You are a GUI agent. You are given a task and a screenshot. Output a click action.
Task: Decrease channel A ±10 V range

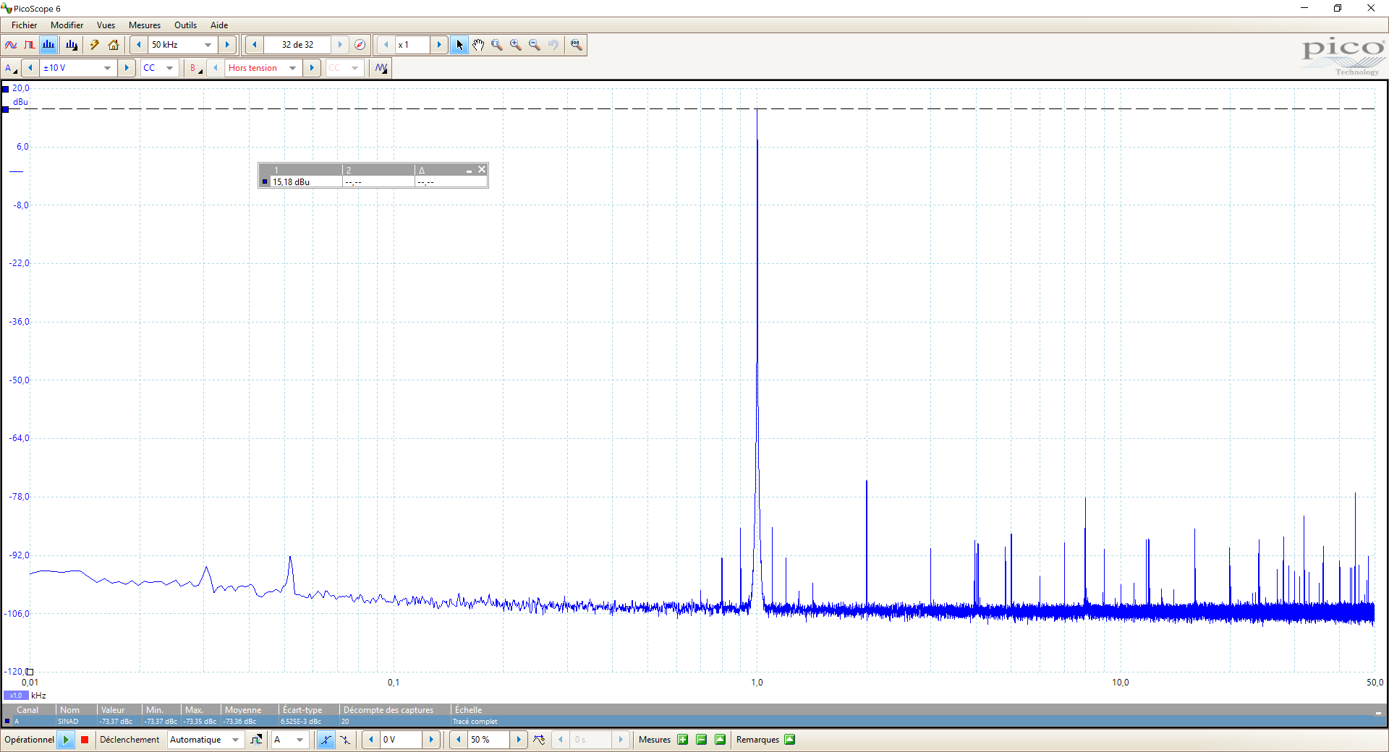tap(30, 68)
